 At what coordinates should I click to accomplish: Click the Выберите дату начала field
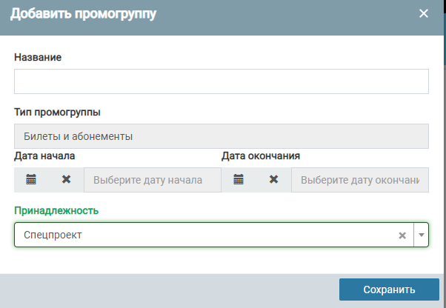click(x=153, y=180)
